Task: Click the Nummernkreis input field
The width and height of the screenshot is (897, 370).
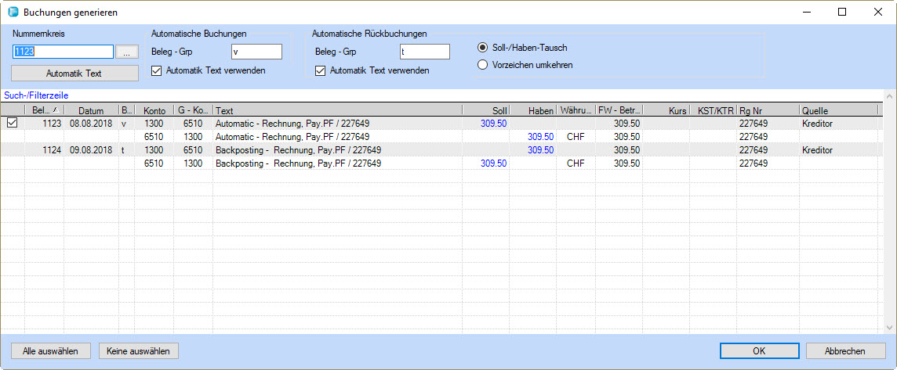Action: (63, 52)
